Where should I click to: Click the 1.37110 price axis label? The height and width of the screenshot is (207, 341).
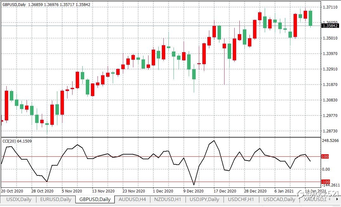click(x=330, y=7)
